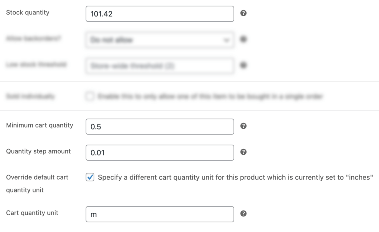
Task: Click the Cart quantity unit label text
Action: 32,213
